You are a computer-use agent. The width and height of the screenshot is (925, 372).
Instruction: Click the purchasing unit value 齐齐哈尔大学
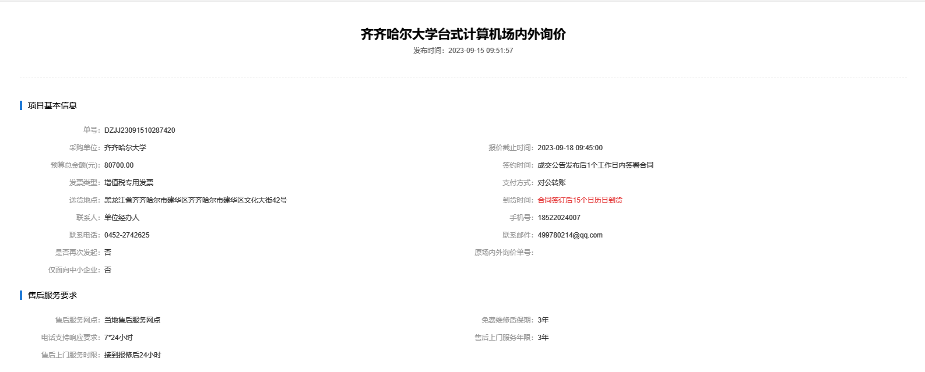(x=125, y=148)
